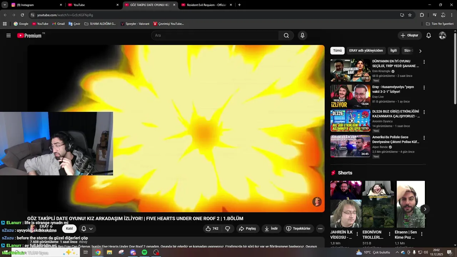Image resolution: width=457 pixels, height=257 pixels.
Task: Switch to the Resident Evil Requiem tab
Action: [207, 5]
